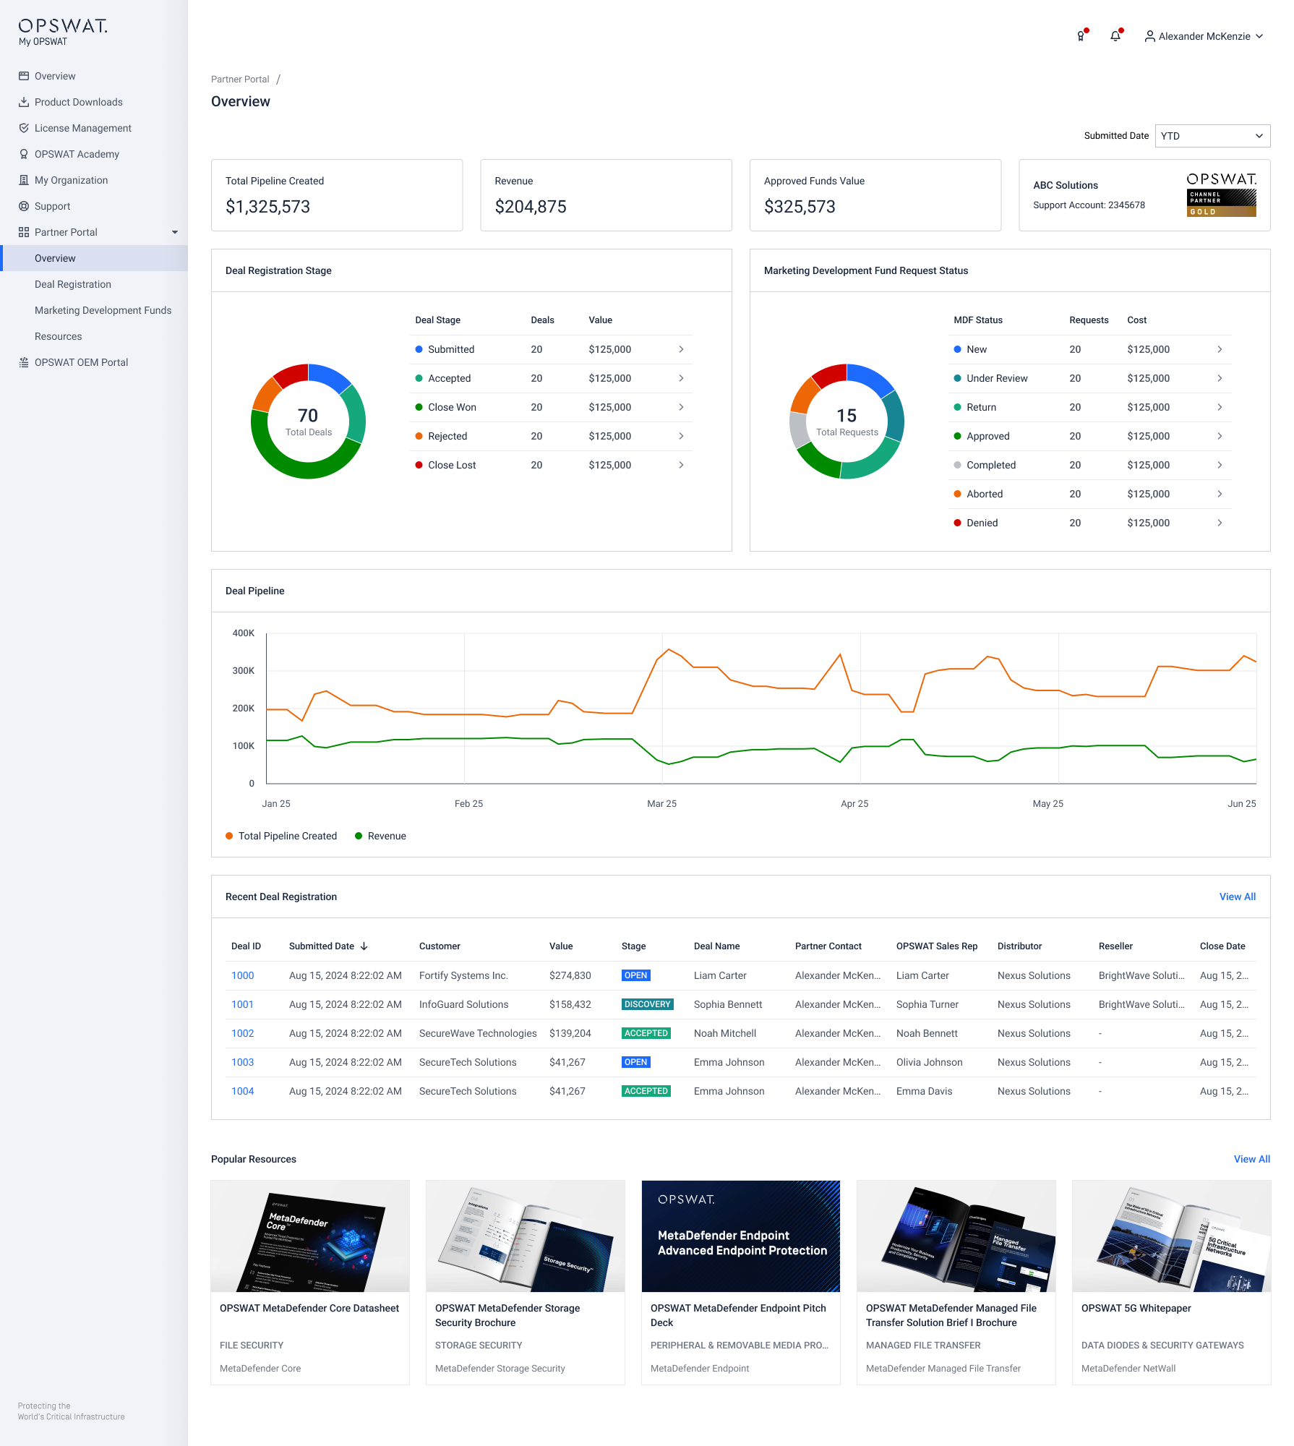
Task: Open the OPSWAT 5G Whitepaper thumbnail
Action: click(1171, 1236)
